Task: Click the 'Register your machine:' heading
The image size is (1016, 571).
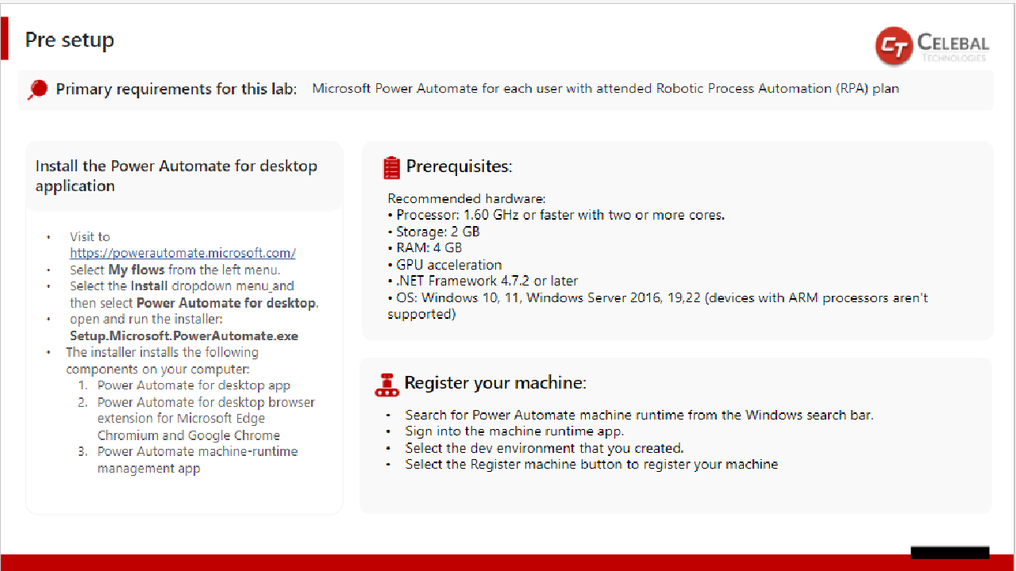Action: point(495,383)
